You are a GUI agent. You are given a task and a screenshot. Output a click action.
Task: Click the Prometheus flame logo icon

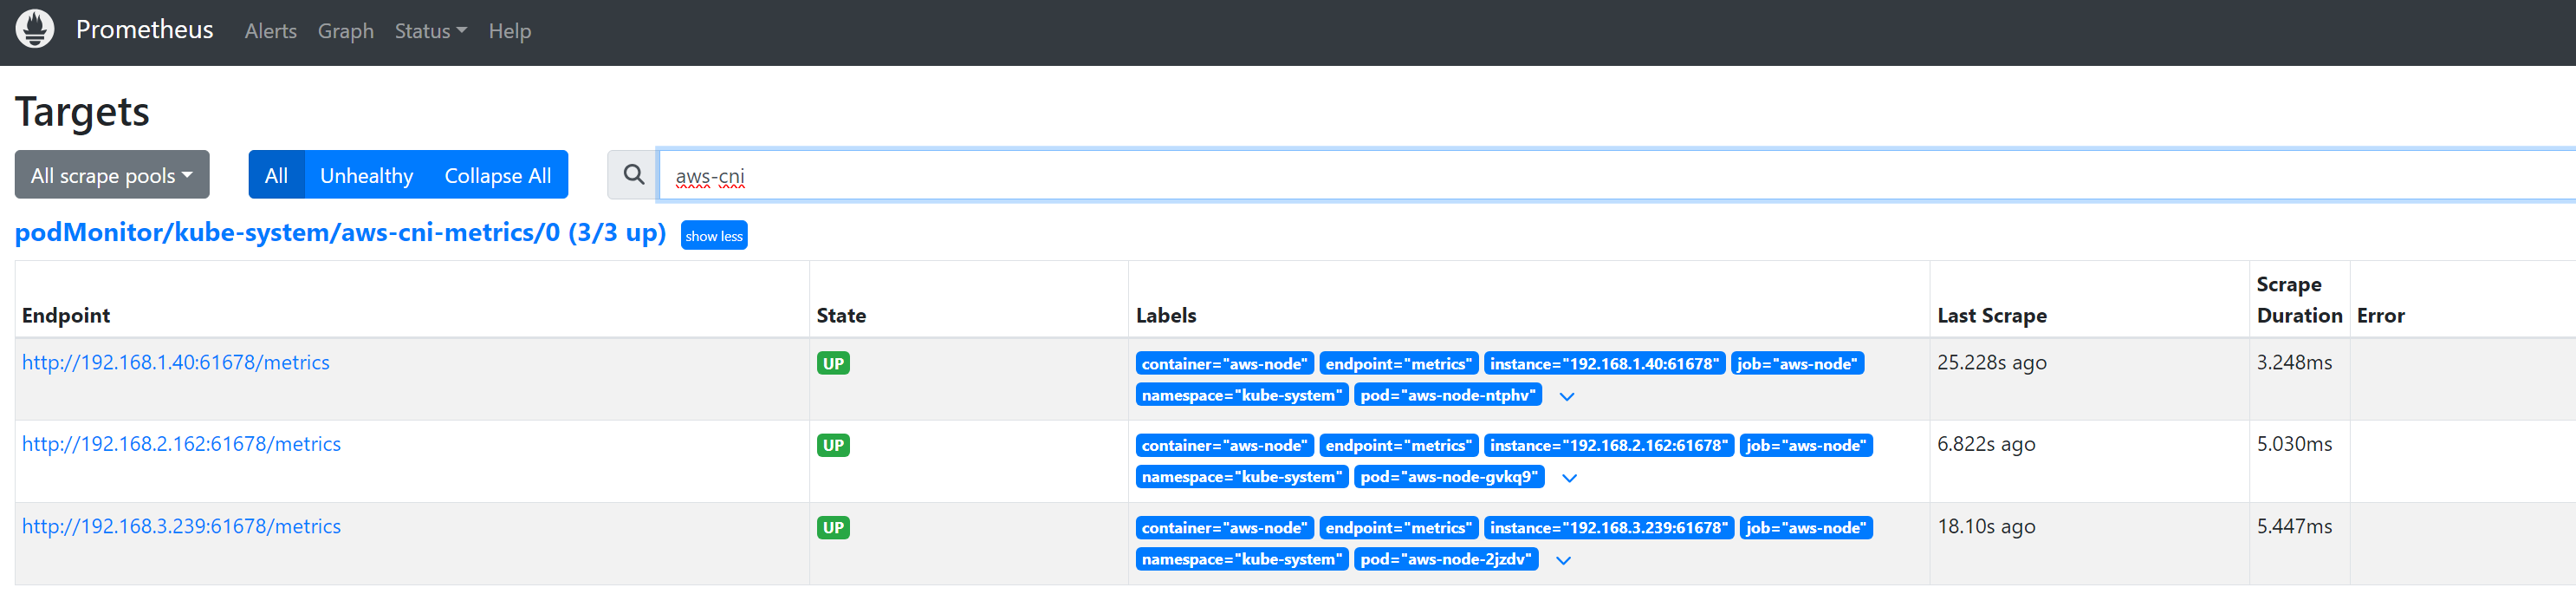tap(35, 29)
